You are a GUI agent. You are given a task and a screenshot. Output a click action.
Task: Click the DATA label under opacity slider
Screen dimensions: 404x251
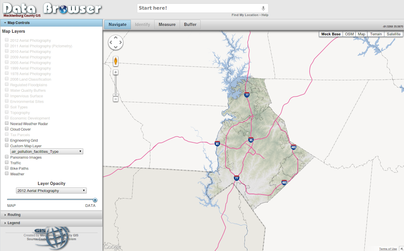point(90,206)
